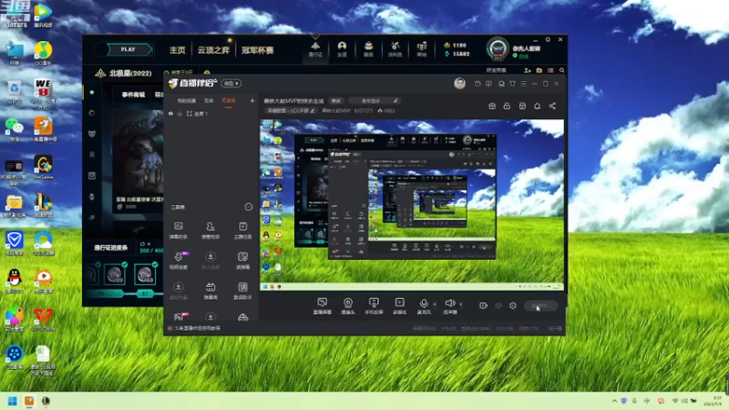Open stream settings gear in bottom bar

coord(513,305)
